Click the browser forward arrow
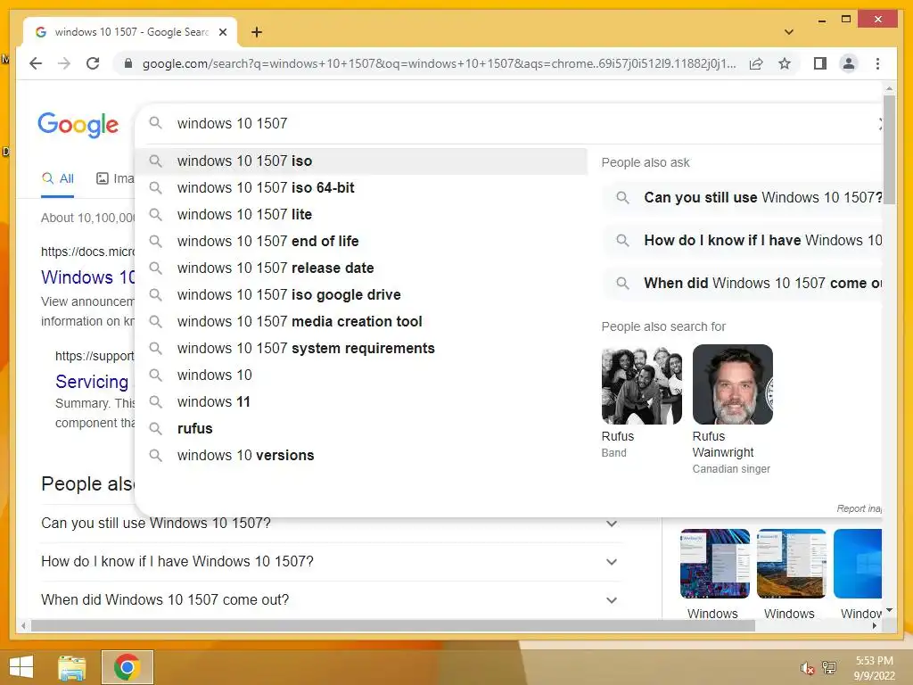The image size is (913, 685). pyautogui.click(x=64, y=63)
